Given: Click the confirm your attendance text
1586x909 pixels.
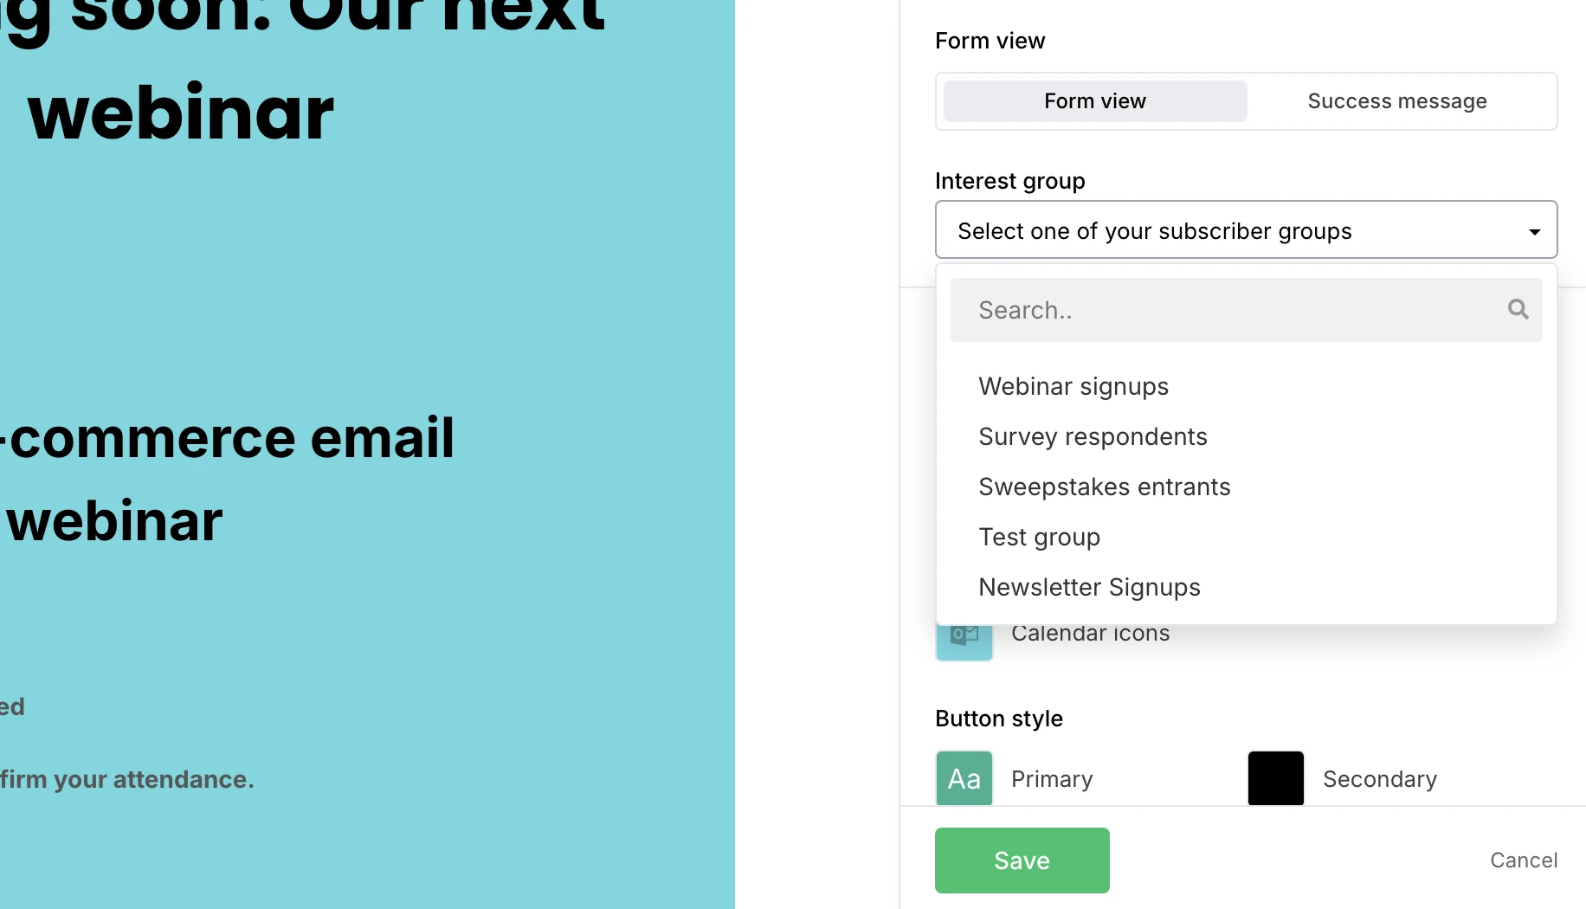Looking at the screenshot, I should pyautogui.click(x=127, y=779).
